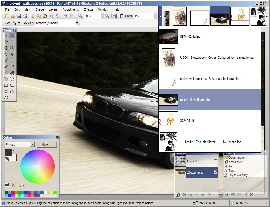Click the New Layer history entry
270x207 pixels.
click(x=235, y=162)
